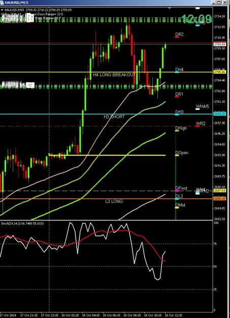Click the orange price tag 2686.28

click(220, 198)
